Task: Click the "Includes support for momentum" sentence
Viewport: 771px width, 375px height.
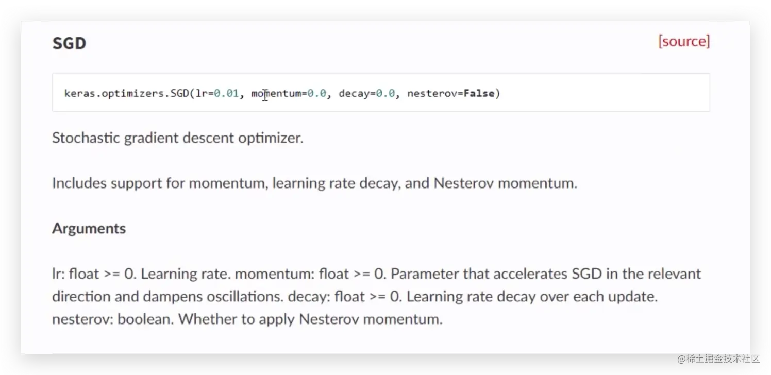Action: [314, 183]
